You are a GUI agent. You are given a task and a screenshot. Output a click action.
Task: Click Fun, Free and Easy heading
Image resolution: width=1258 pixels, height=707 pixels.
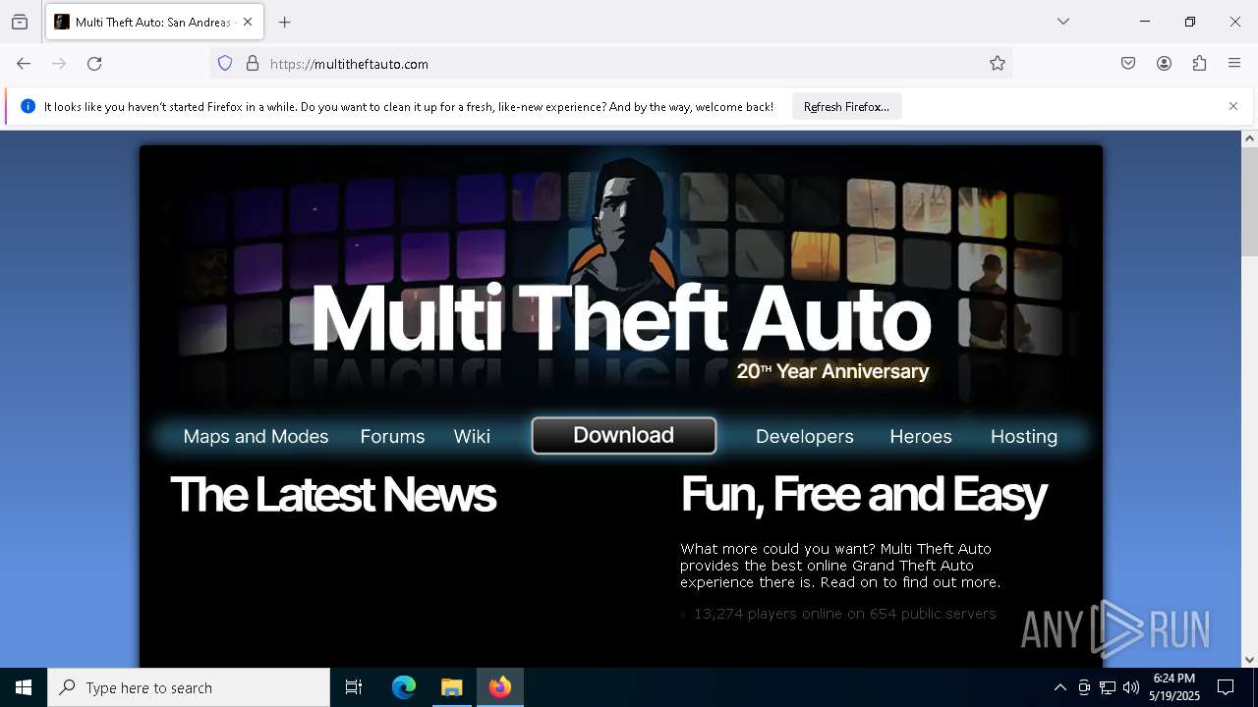coord(864,495)
